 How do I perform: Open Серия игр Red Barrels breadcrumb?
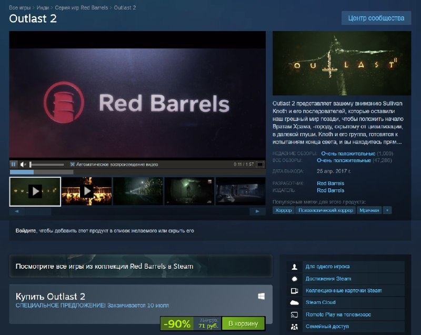[x=82, y=7]
